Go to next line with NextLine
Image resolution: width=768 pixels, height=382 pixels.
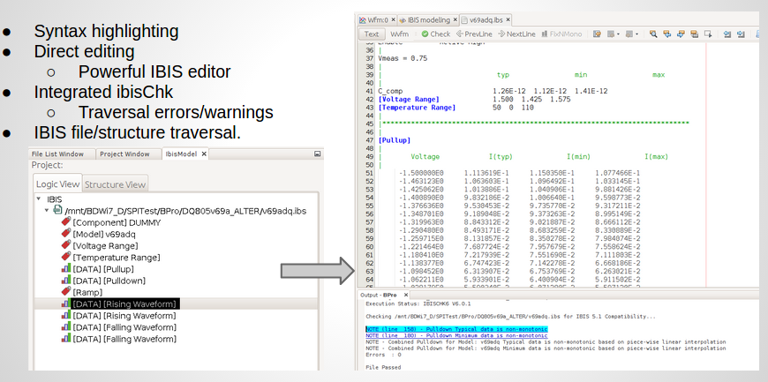516,34
